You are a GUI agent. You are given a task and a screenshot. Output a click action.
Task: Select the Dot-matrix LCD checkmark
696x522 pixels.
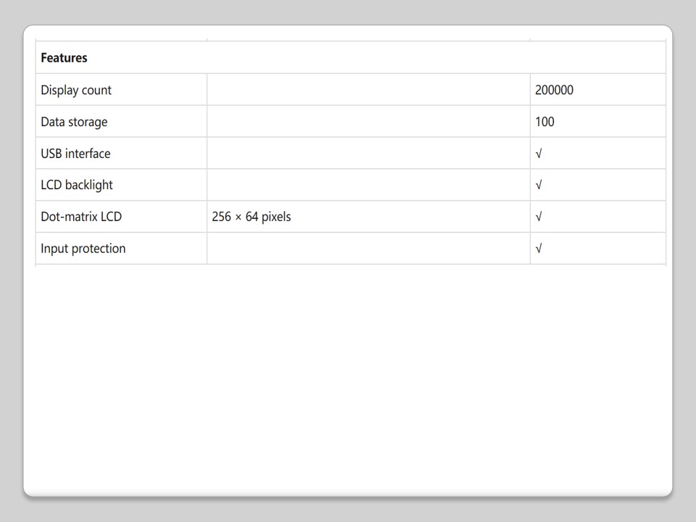539,217
